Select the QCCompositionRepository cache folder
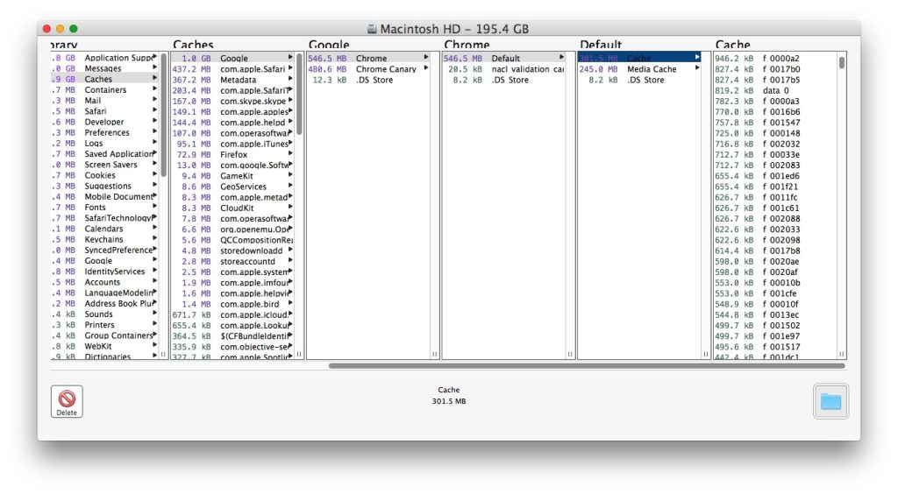898x494 pixels. tap(233, 240)
